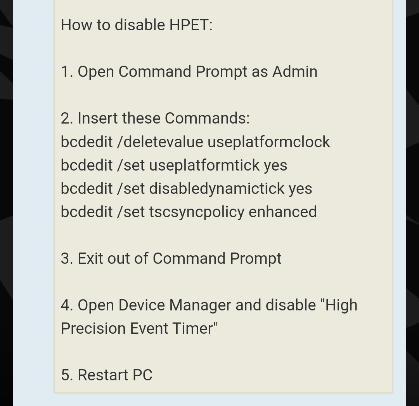419x406 pixels.
Task: Click the word "enhanced" in the last command
Action: coord(283,212)
